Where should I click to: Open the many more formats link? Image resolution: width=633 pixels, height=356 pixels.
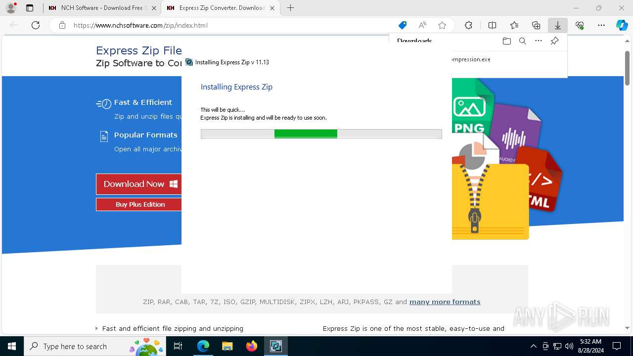click(445, 302)
